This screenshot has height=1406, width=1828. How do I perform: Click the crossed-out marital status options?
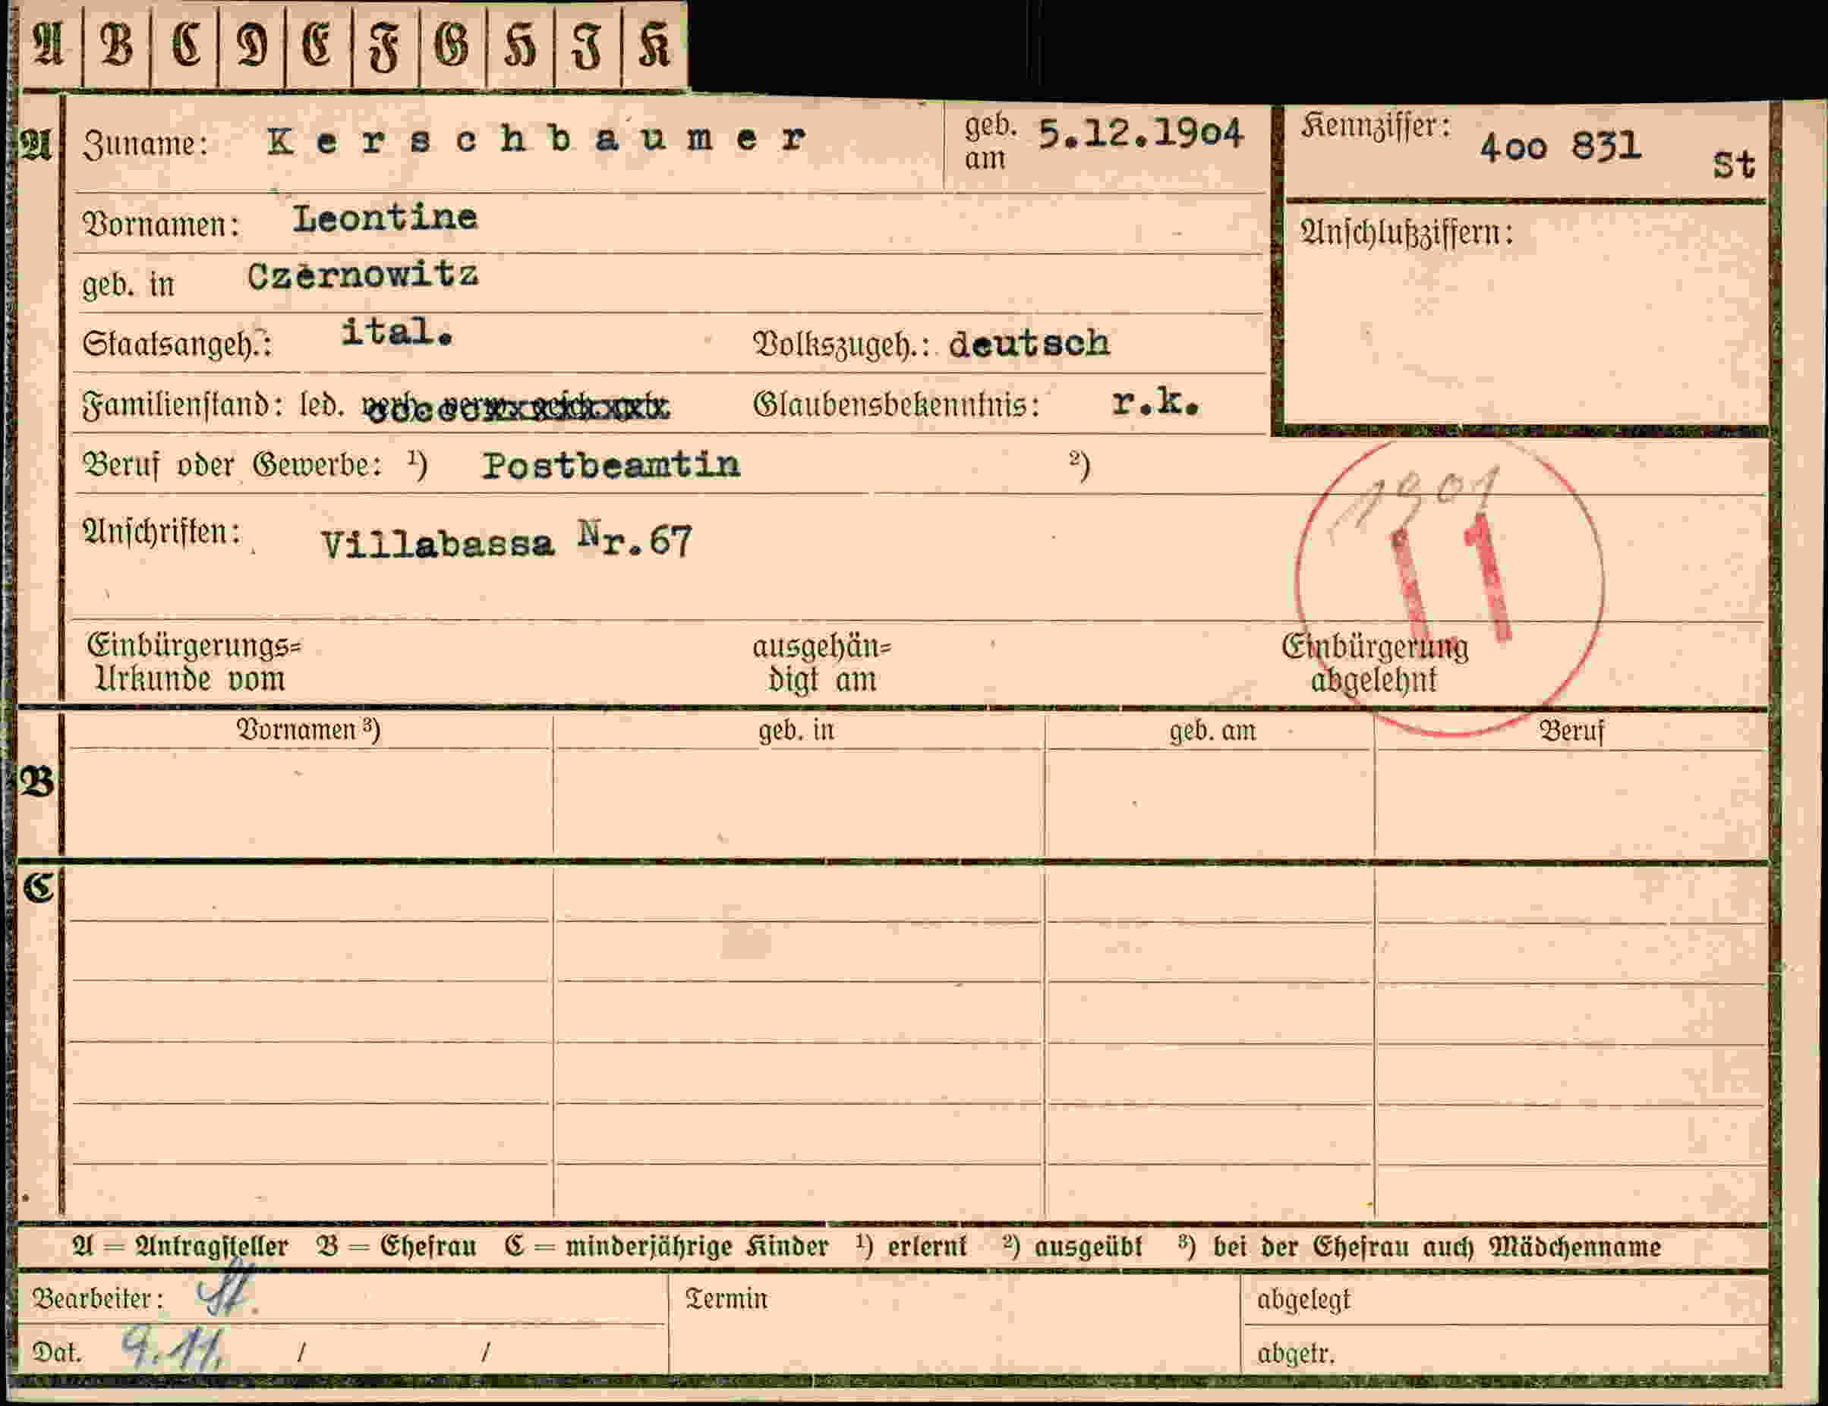[516, 408]
